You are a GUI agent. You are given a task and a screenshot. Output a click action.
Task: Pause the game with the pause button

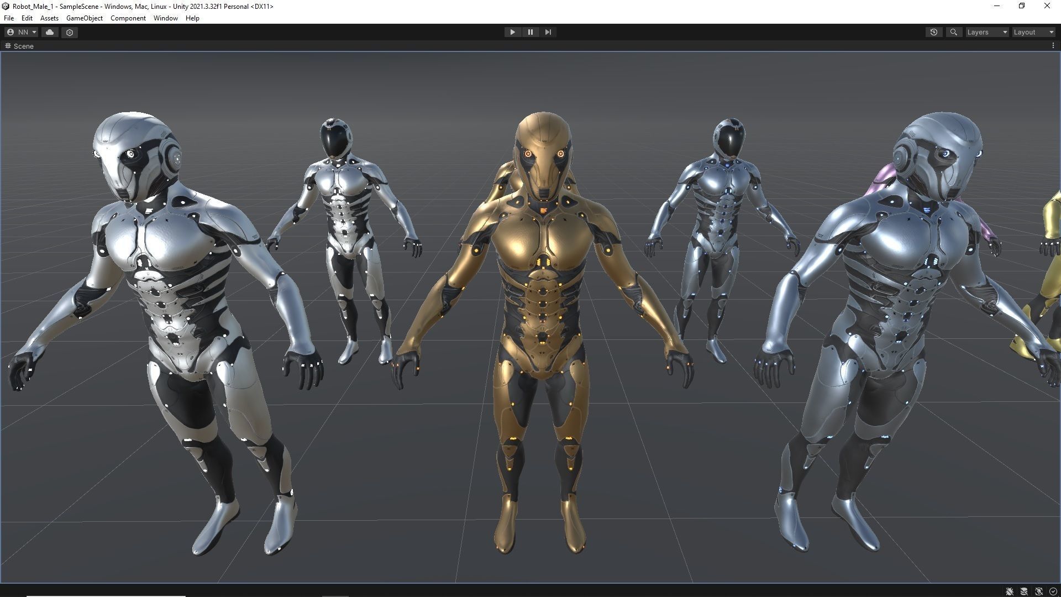530,32
